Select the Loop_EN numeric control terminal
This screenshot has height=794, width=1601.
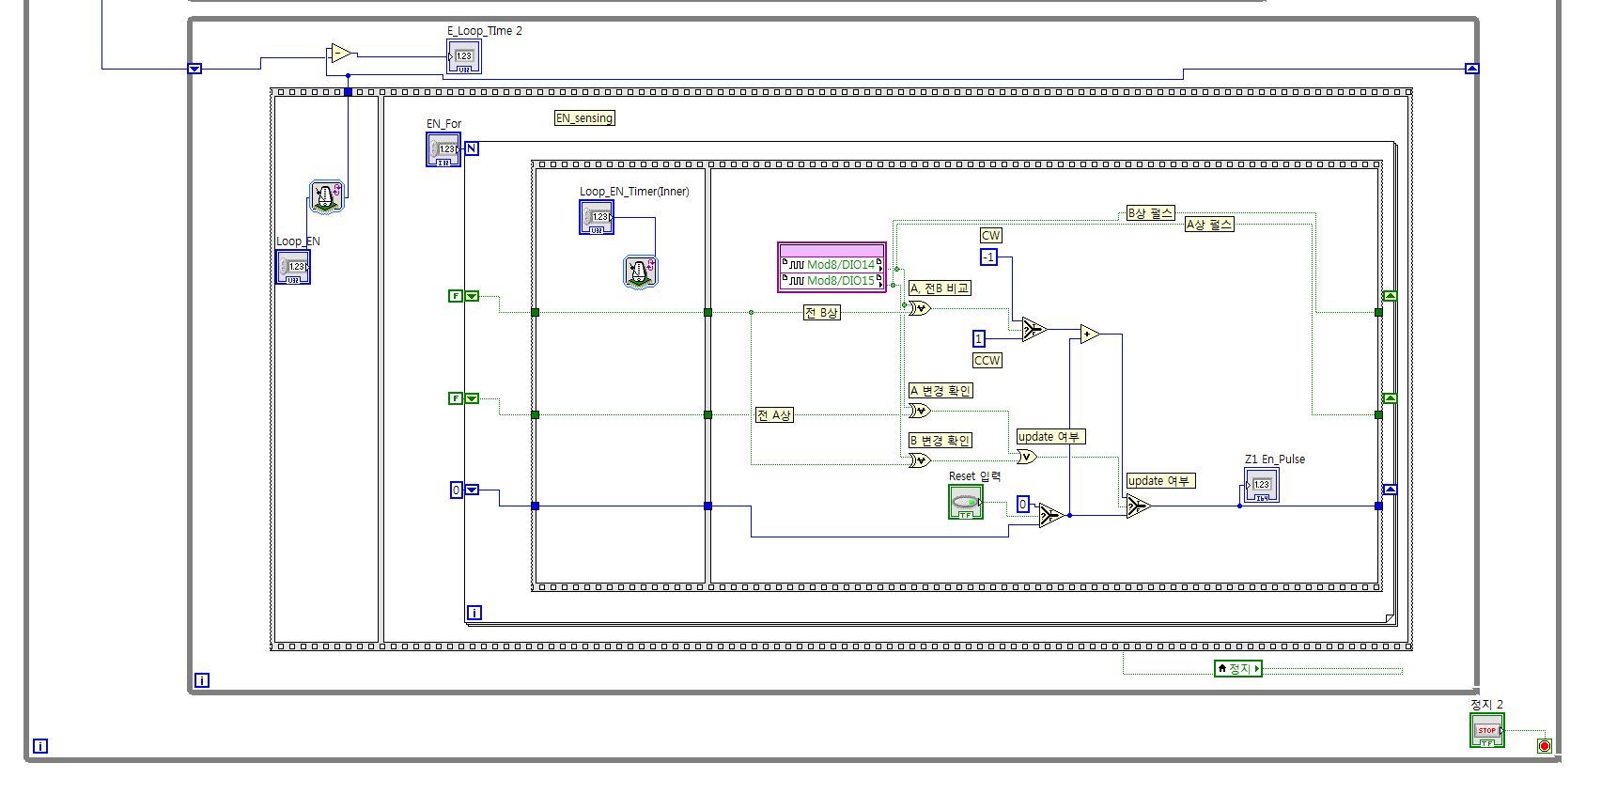point(292,267)
